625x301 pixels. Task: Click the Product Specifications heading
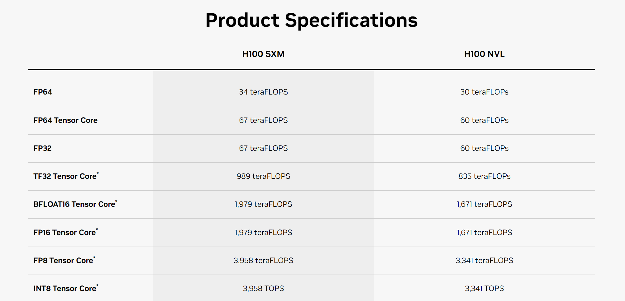pyautogui.click(x=311, y=21)
